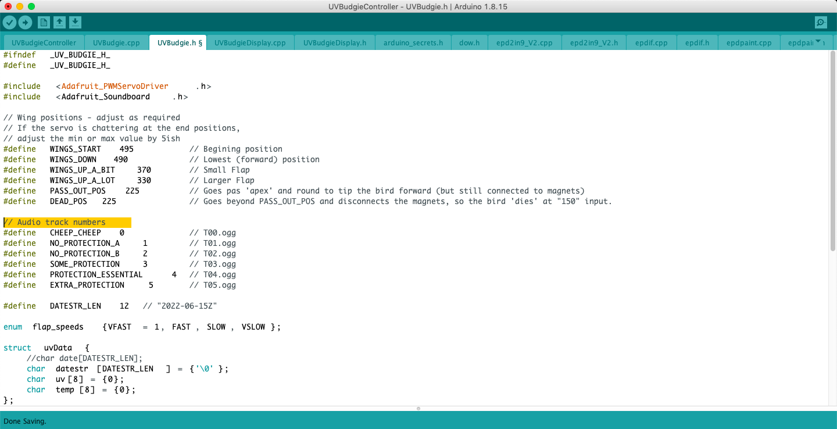Click the enum flap_speeds line
837x429 pixels.
(142, 327)
